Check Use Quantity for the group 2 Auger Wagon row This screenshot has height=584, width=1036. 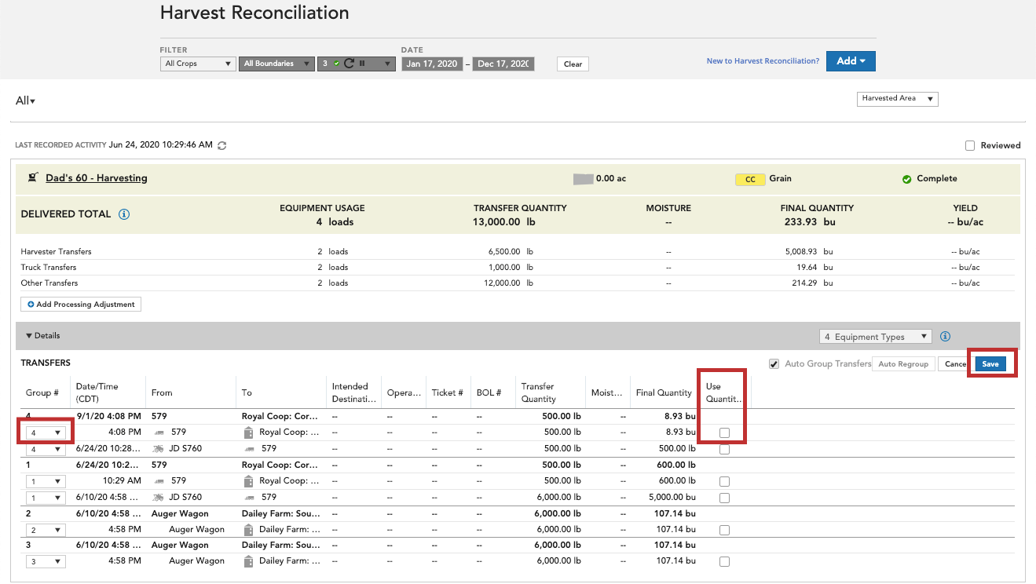(x=724, y=531)
